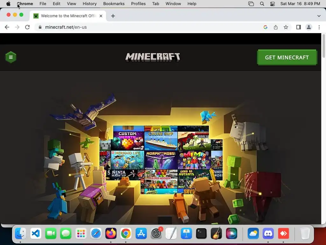Click the Mermaid Life thumbnail
This screenshot has width=326, height=245.
point(127,160)
